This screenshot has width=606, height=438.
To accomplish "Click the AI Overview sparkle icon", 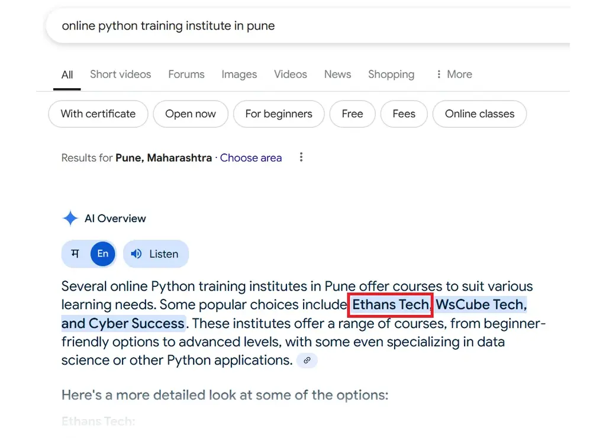I will coord(70,218).
